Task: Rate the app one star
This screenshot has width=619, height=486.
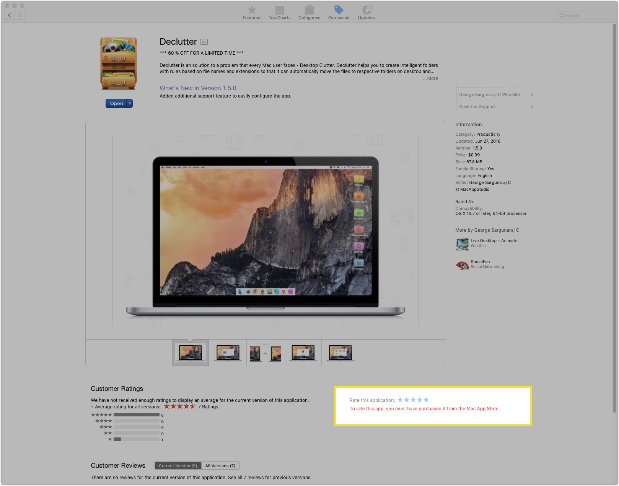Action: (400, 400)
